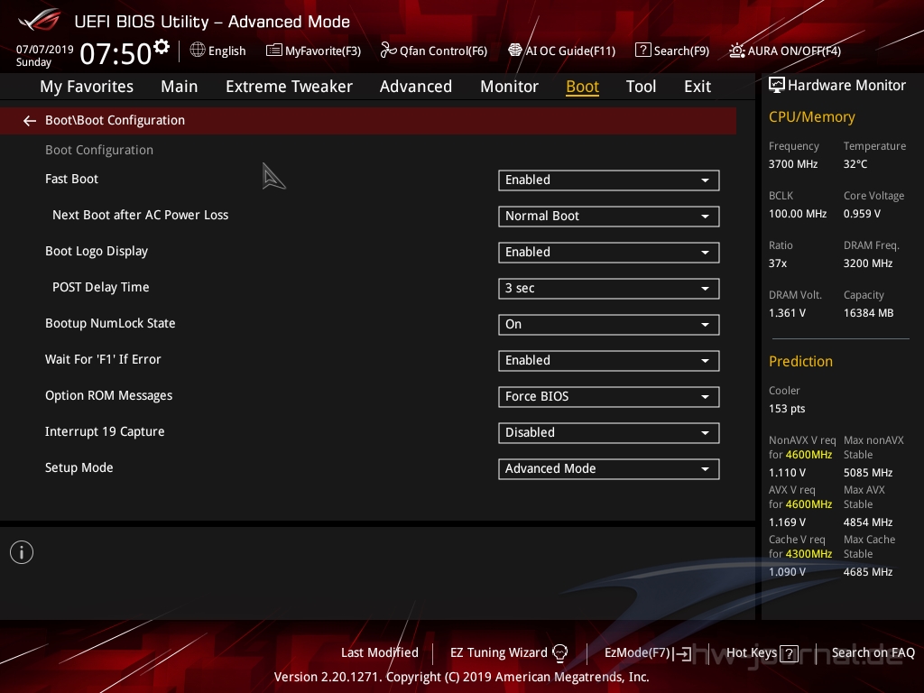Click the 16384 MB capacity value
Image resolution: width=924 pixels, height=693 pixels.
868,313
